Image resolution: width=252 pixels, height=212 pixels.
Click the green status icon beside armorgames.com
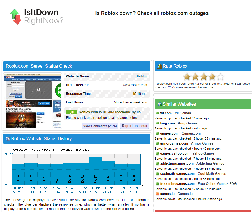pos(157,143)
